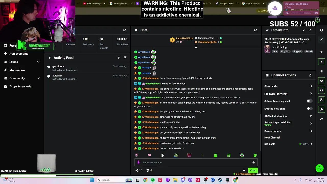This screenshot has height=184, width=327.
Task: Open chat settings gear icon
Action: click(x=244, y=170)
